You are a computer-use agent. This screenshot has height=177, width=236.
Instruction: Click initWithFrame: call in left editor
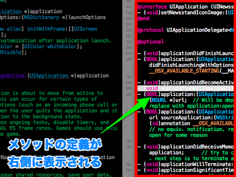click(48, 29)
